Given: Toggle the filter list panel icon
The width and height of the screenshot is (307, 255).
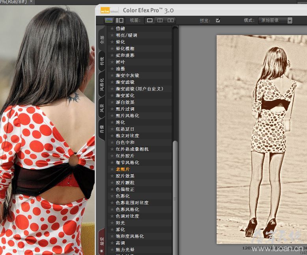Looking at the screenshot, I should [120, 20].
